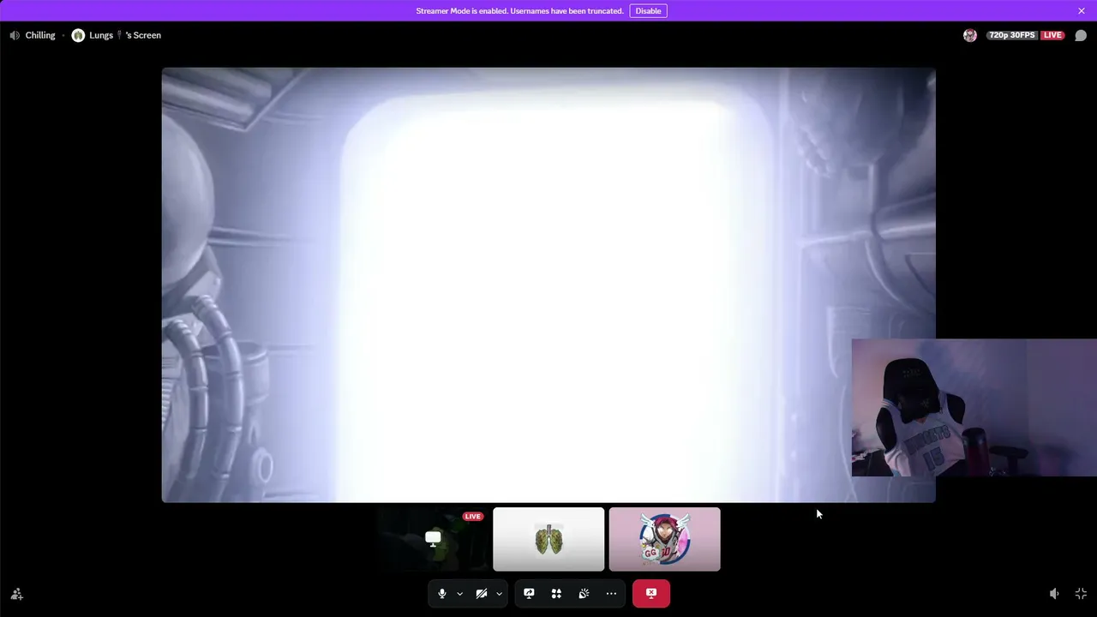Click the viewer avatar beside the quality badge

tap(970, 35)
